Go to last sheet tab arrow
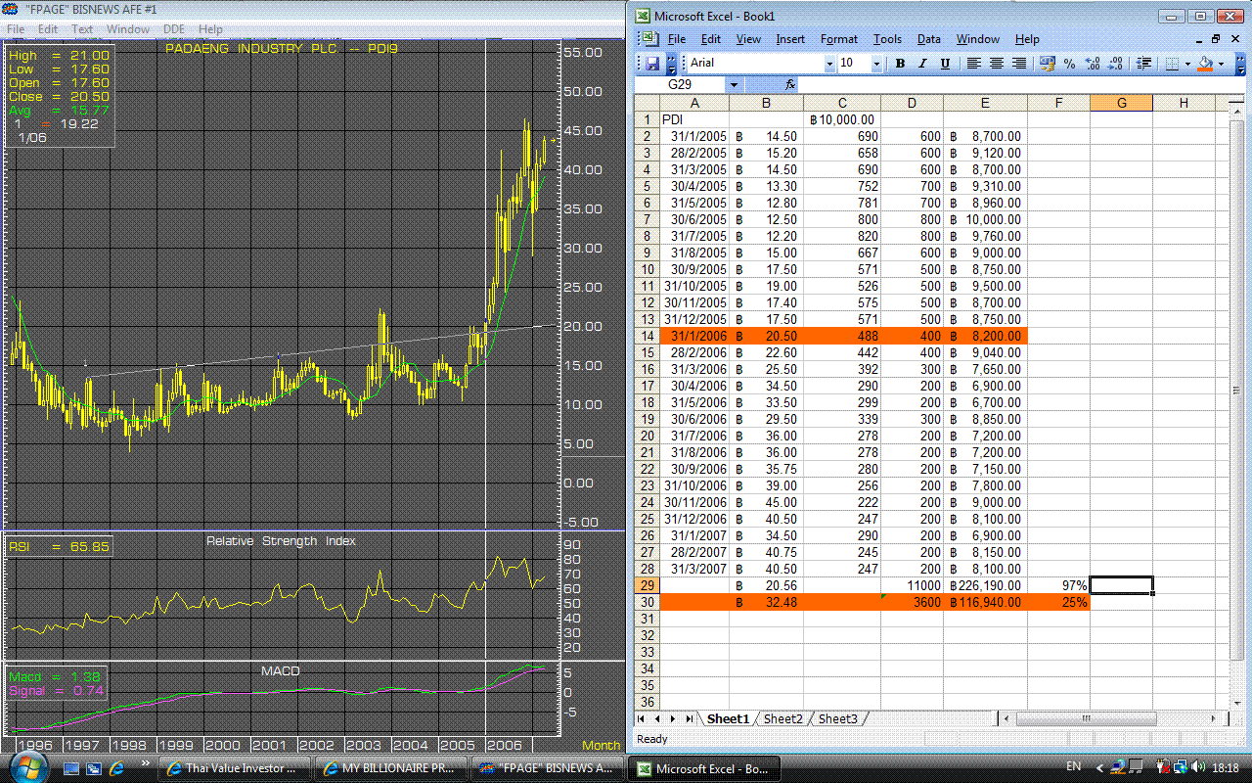The height and width of the screenshot is (783, 1252). pos(690,718)
